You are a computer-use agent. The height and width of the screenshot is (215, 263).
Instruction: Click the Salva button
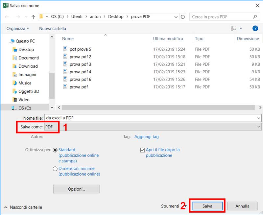click(x=207, y=206)
